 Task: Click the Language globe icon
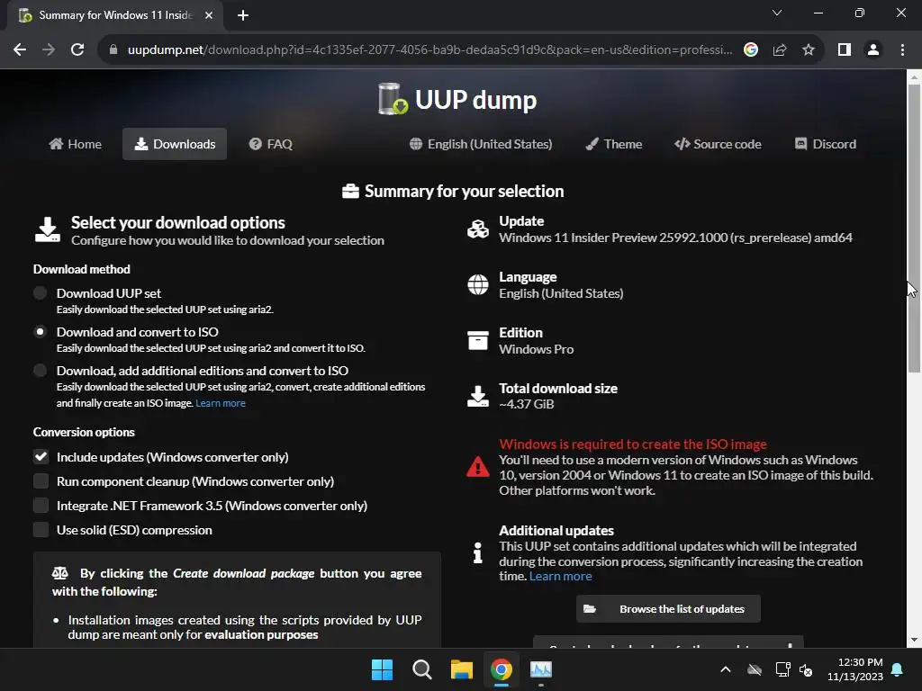pyautogui.click(x=477, y=284)
